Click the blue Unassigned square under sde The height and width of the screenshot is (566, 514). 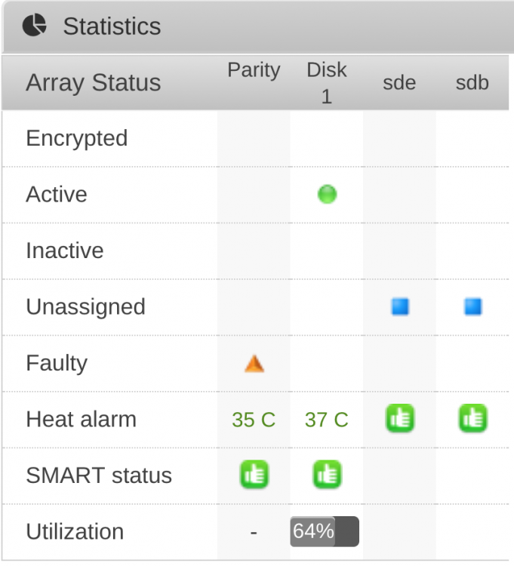point(400,306)
